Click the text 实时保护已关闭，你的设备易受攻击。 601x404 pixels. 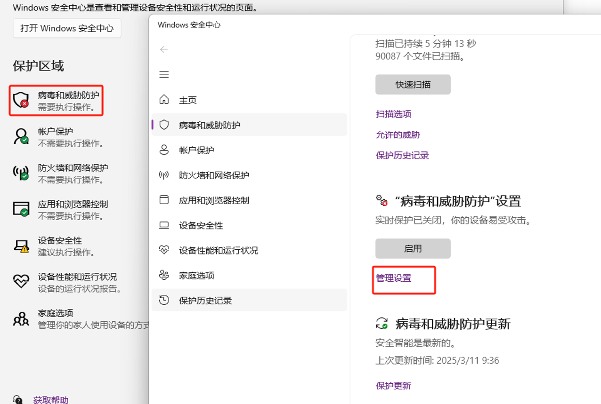(453, 220)
